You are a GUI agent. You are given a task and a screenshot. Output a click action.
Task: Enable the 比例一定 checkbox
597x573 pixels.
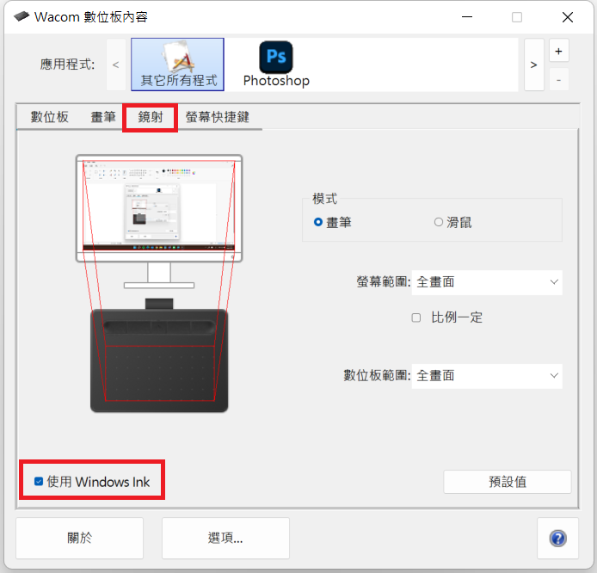[416, 317]
